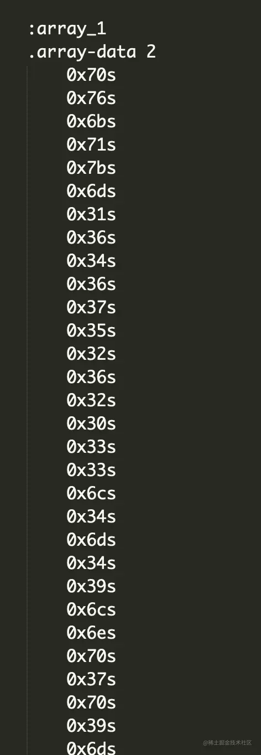This screenshot has height=755, width=261.
Task: Click the :array_1 label line
Action: 66,29
